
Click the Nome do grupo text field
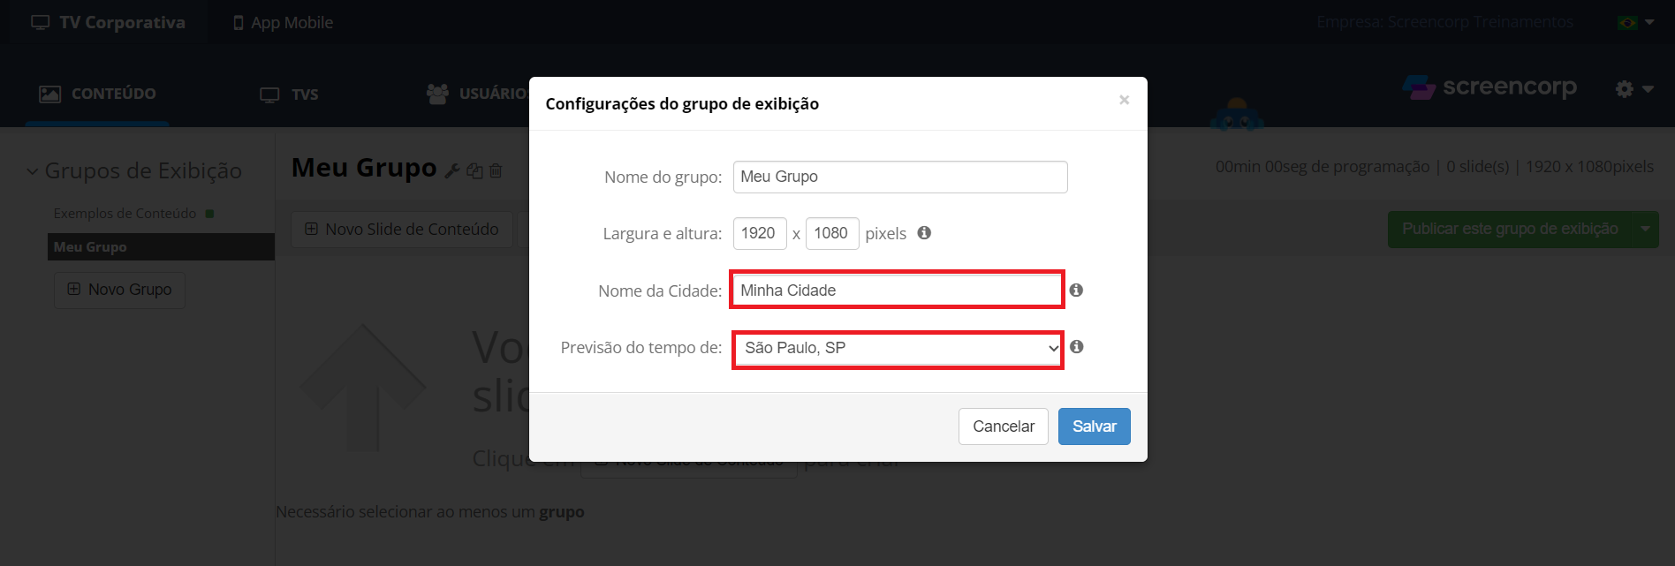coord(900,177)
